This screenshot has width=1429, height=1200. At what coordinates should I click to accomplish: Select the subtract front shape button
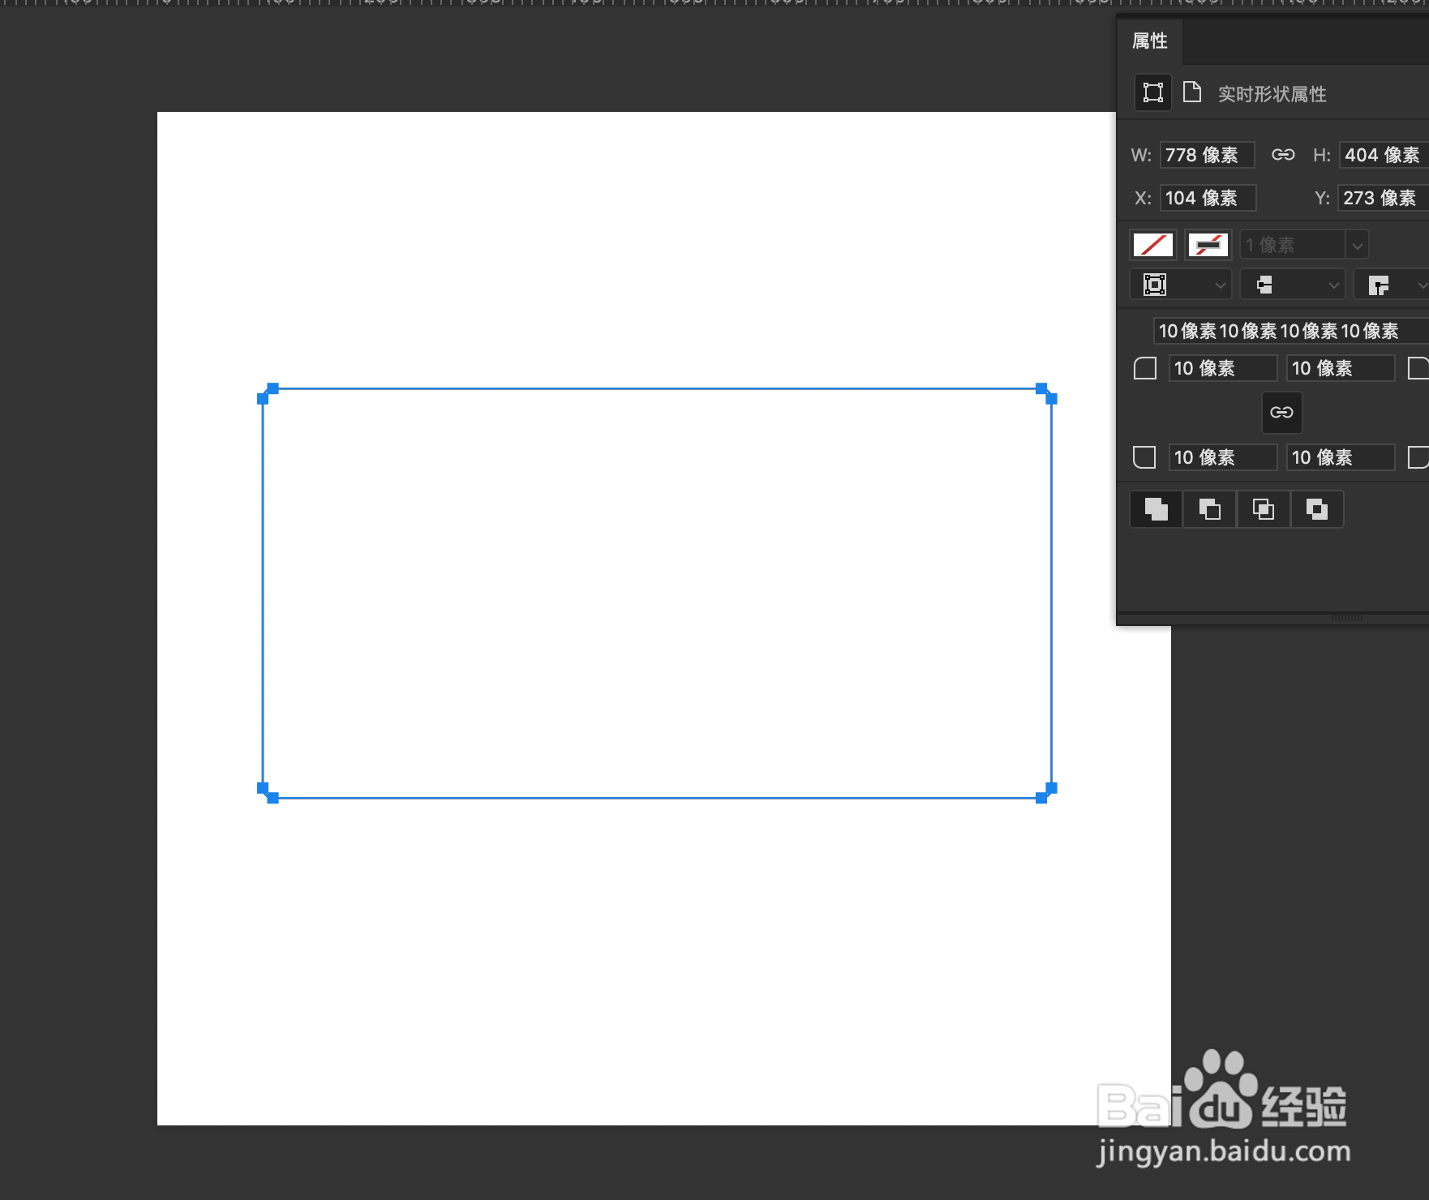(1210, 509)
